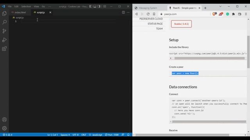Open the Customize Layout control
250x140 pixels.
tap(105, 6)
